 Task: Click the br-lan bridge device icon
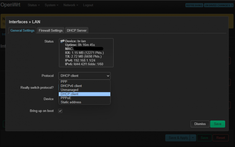[62, 41]
